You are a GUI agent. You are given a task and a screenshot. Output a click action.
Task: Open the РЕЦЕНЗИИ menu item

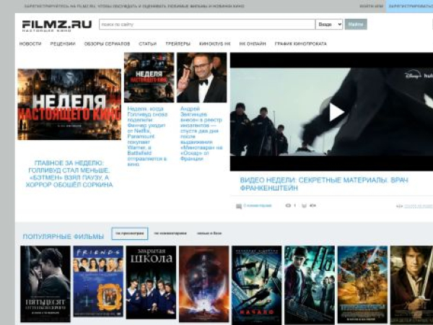point(63,43)
